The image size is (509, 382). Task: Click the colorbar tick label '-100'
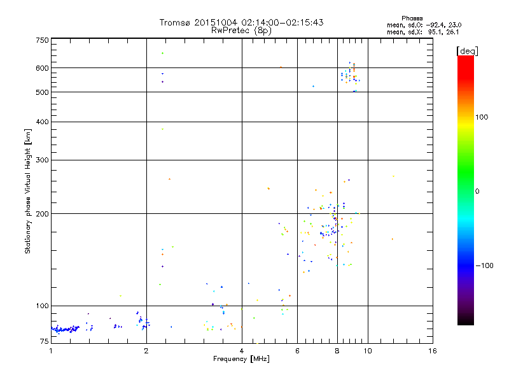tap(484, 265)
